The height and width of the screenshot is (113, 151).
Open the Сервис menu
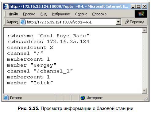click(x=81, y=14)
